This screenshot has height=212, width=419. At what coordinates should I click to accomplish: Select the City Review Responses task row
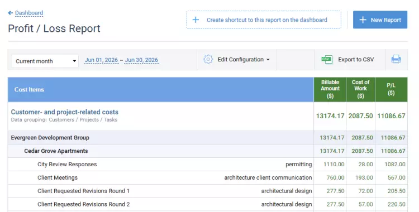(x=208, y=165)
